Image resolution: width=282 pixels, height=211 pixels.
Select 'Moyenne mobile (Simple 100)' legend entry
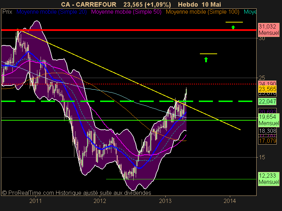[202, 12]
